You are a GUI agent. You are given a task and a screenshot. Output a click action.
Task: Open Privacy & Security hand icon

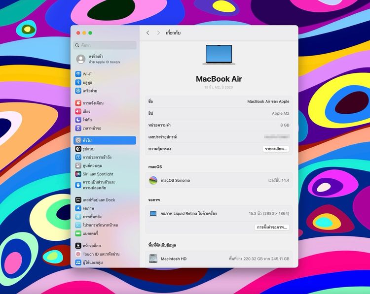(x=78, y=185)
